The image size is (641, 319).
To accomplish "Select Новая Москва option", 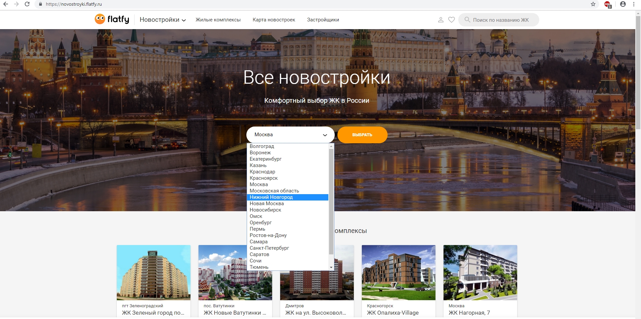I will [x=288, y=204].
